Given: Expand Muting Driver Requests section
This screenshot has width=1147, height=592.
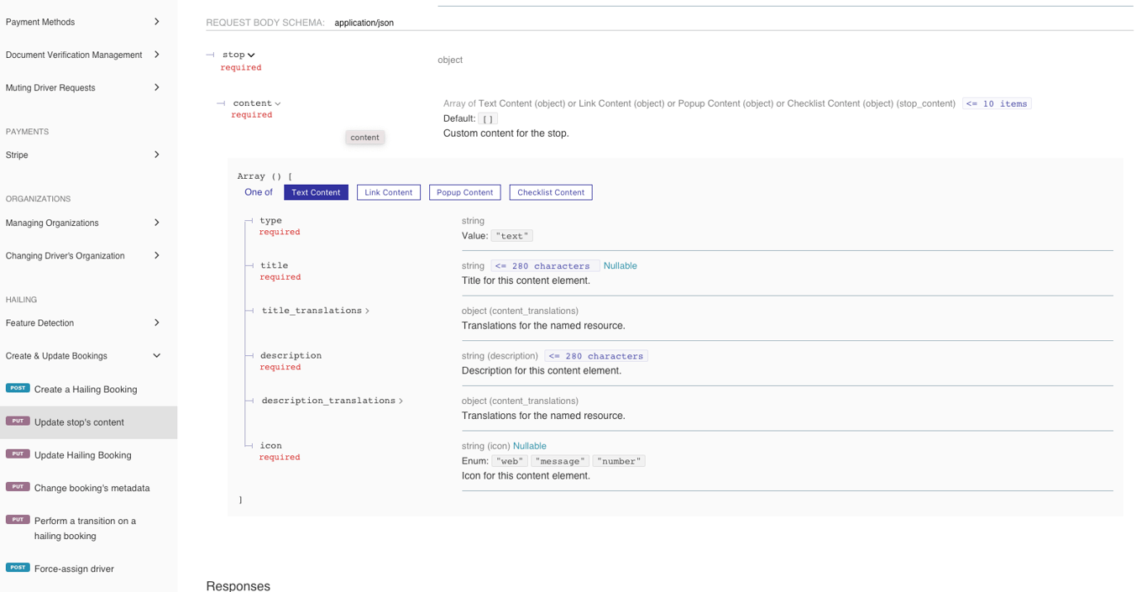Looking at the screenshot, I should (x=88, y=87).
